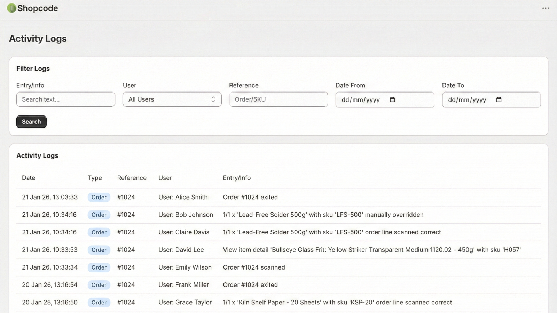557x313 pixels.
Task: Open the Date From calendar picker icon
Action: click(x=392, y=100)
